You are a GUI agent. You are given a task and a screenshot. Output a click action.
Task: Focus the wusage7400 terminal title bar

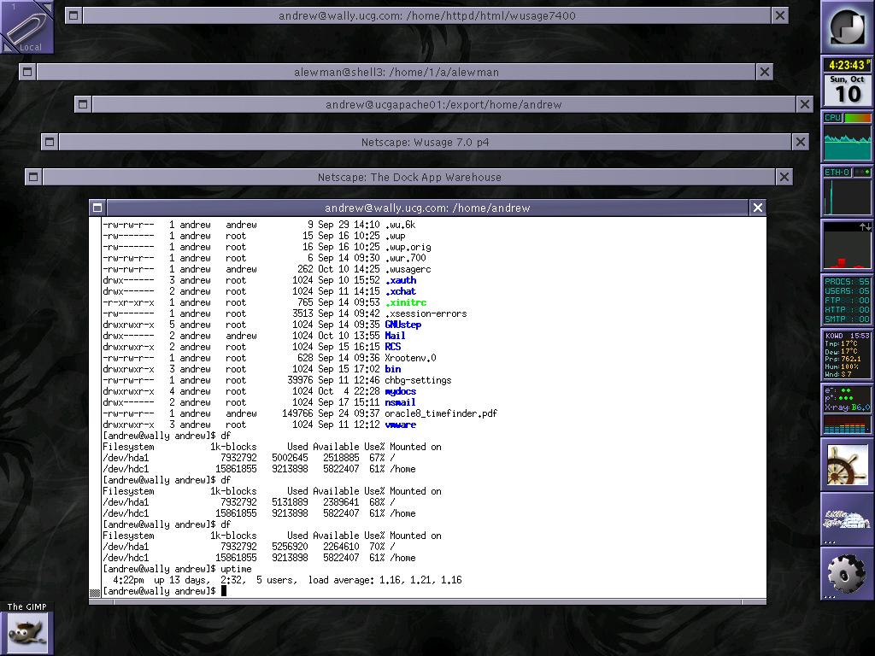(x=426, y=15)
